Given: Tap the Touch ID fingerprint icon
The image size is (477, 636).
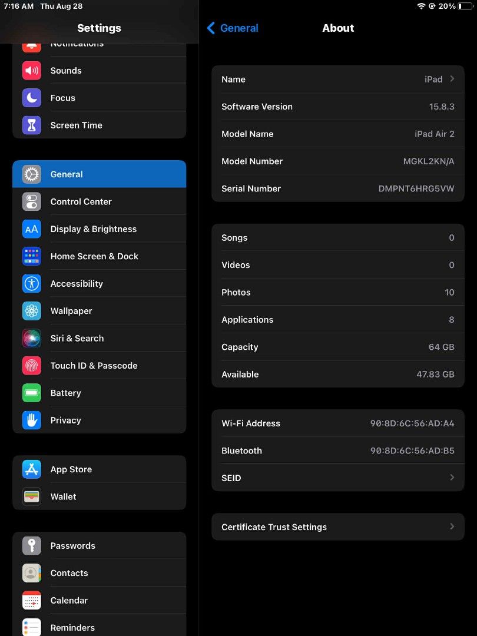Looking at the screenshot, I should point(32,366).
